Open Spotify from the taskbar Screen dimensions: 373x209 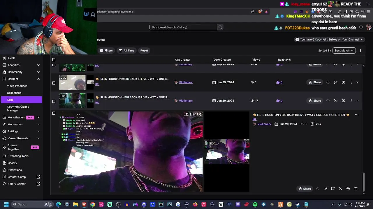[x=255, y=204]
